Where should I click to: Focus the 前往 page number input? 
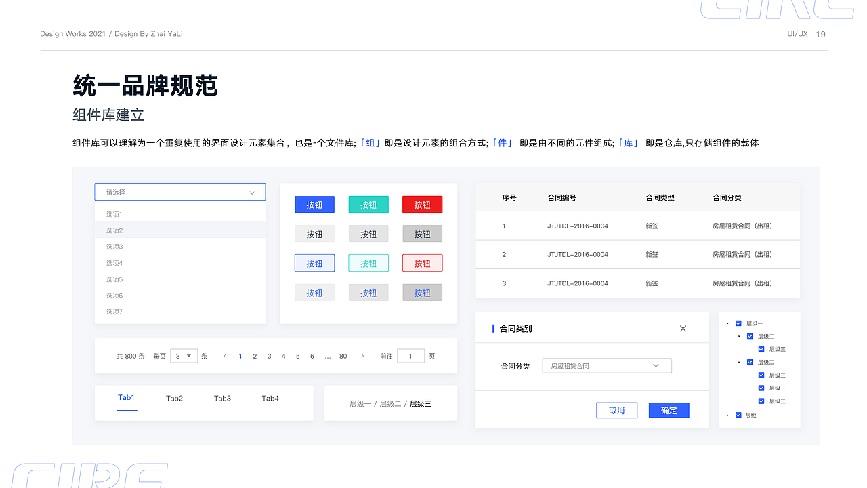tap(410, 356)
